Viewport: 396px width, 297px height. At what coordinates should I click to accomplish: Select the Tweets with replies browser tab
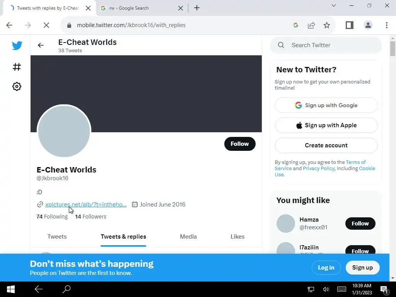point(48,8)
